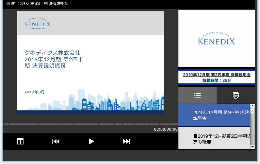Image resolution: width=260 pixels, height=164 pixels.
Task: Open the chapter list tab
Action: click(198, 95)
